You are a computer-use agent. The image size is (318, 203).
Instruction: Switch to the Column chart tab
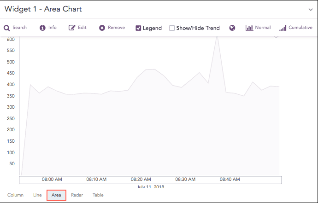point(15,195)
